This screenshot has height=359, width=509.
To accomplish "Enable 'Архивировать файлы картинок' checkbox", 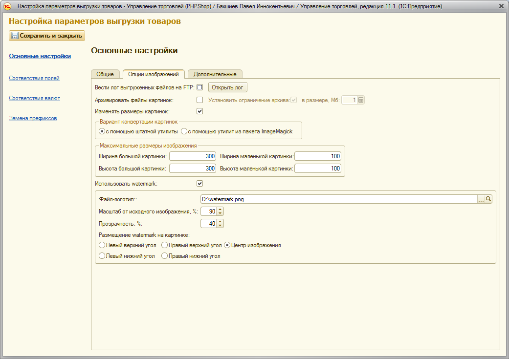I will (199, 100).
